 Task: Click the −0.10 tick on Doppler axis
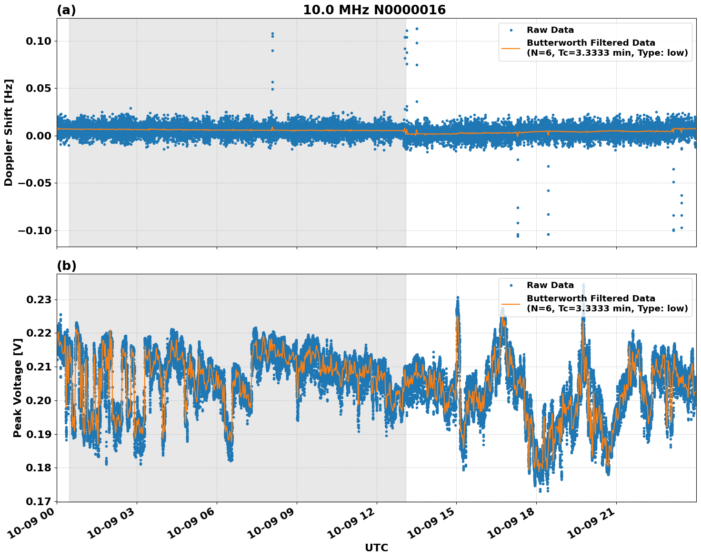point(34,230)
